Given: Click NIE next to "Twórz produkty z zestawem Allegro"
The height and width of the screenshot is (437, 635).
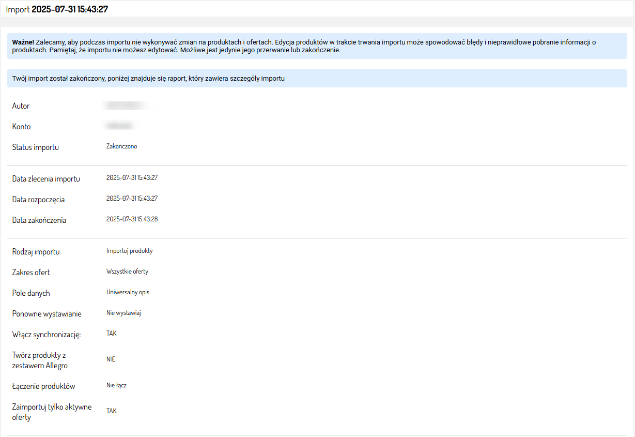Looking at the screenshot, I should point(111,359).
